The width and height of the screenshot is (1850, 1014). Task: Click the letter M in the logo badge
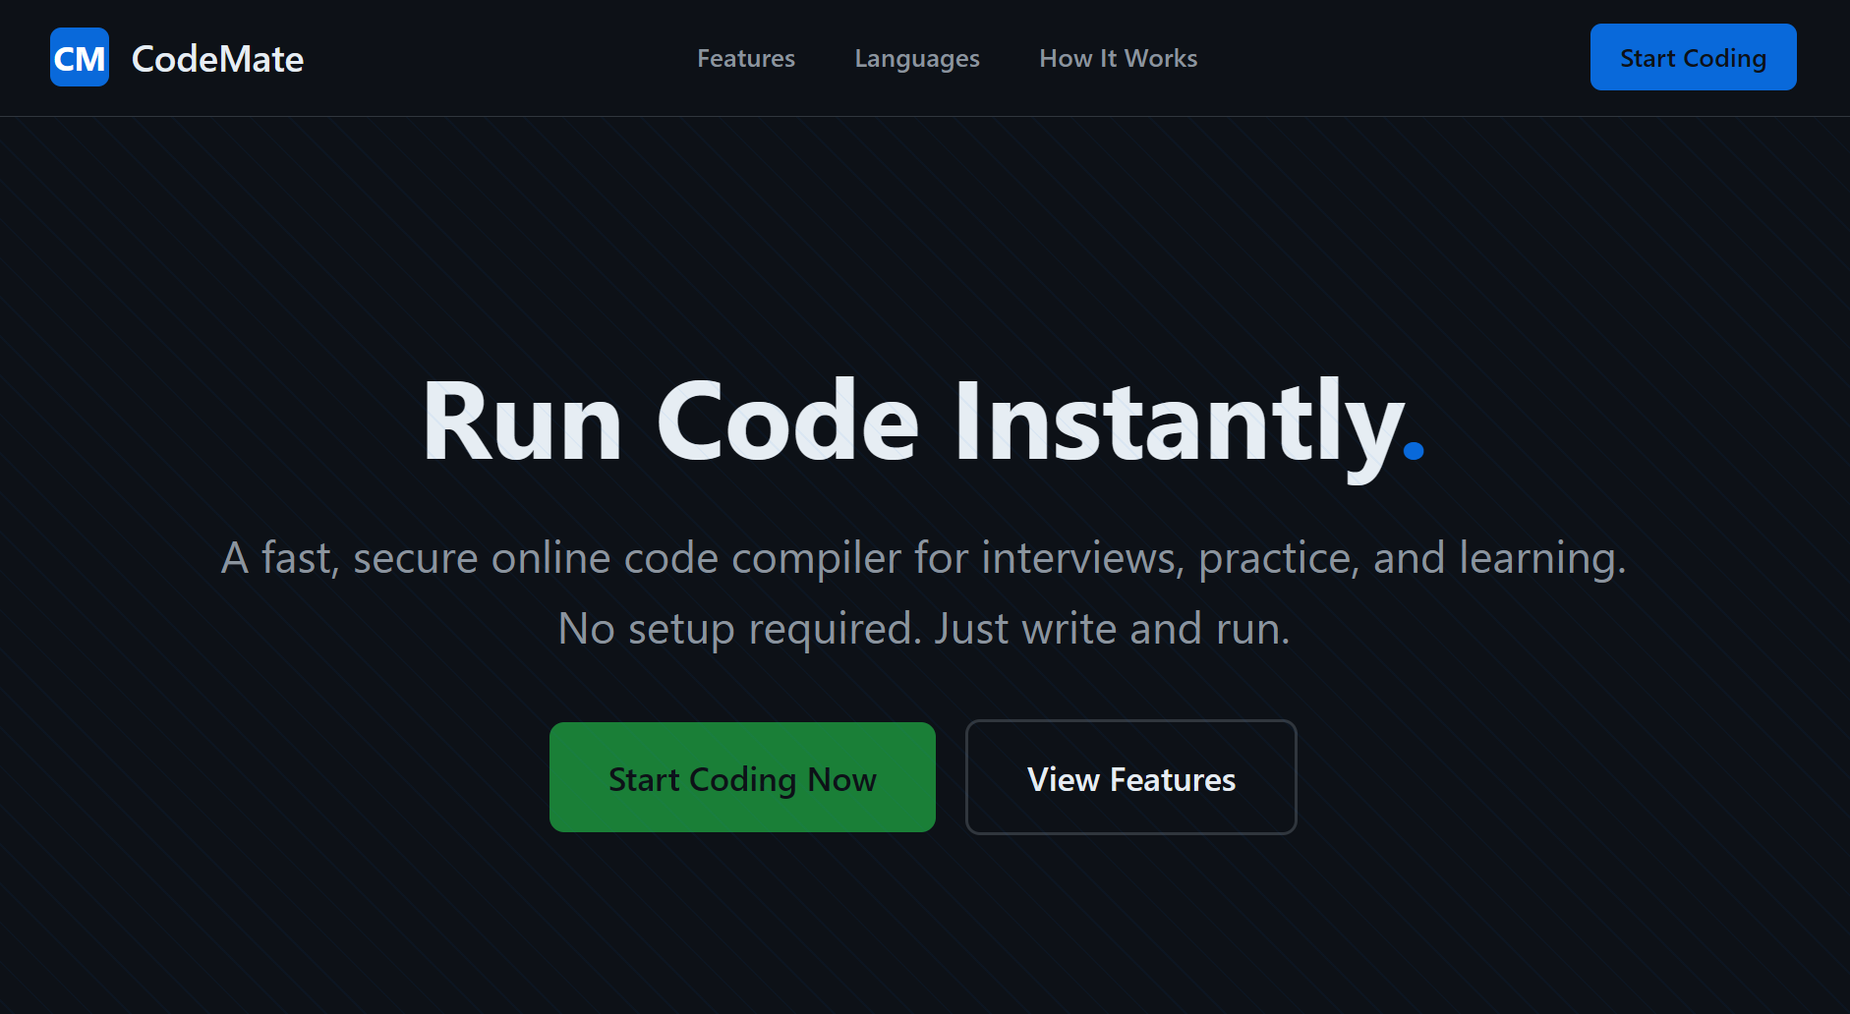pyautogui.click(x=91, y=60)
